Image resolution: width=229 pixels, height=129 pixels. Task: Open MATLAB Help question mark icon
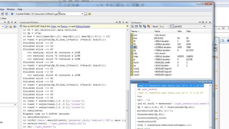pyautogui.click(x=12, y=14)
